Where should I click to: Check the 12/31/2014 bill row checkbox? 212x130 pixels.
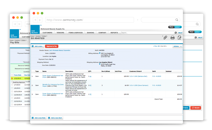click(x=12, y=91)
